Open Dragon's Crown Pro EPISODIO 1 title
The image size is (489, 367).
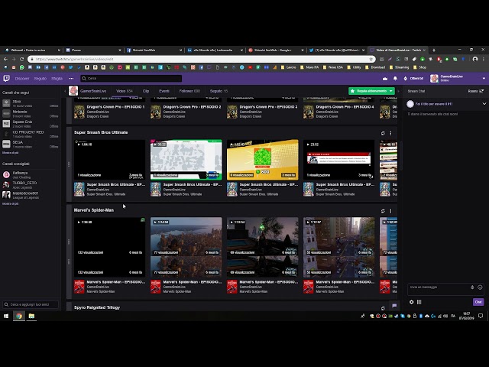(x=115, y=107)
